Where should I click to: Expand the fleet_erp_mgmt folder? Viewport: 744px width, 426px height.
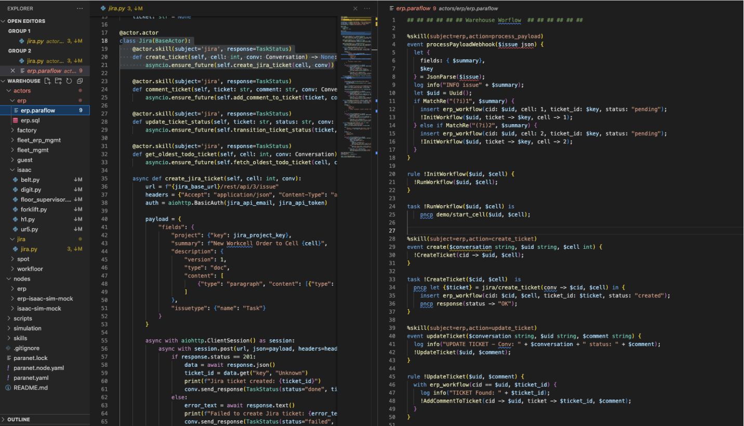(x=13, y=140)
